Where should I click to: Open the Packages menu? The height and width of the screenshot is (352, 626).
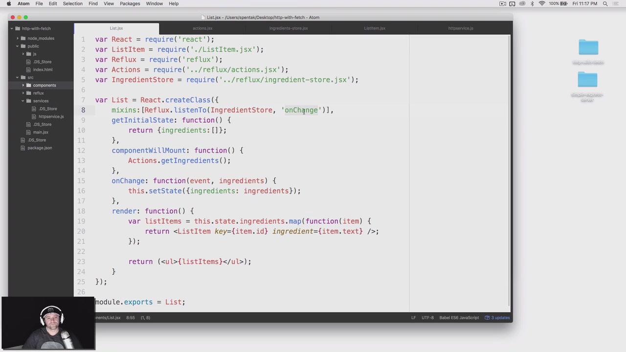click(x=130, y=3)
